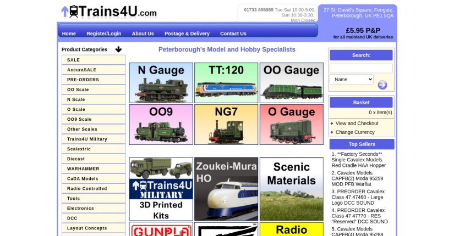Click the £5.95 P&P text
Image resolution: width=454 pixels, height=236 pixels.
click(x=363, y=30)
